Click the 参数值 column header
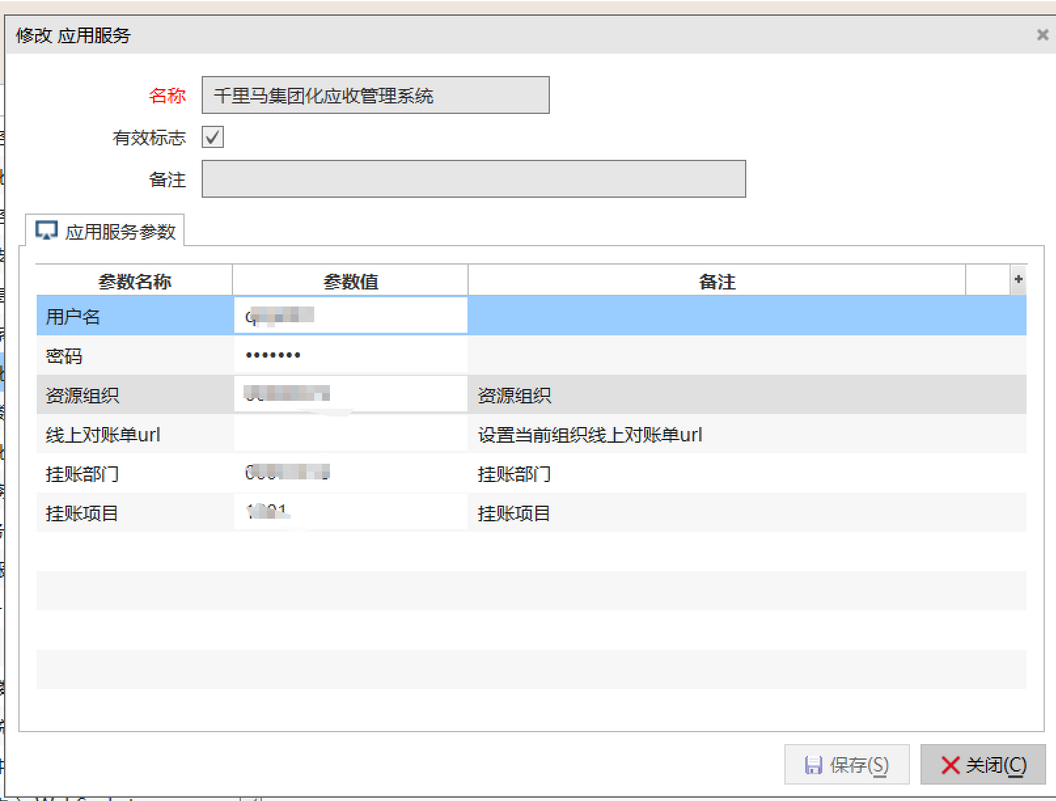Screen dimensions: 1056x801 pos(350,282)
